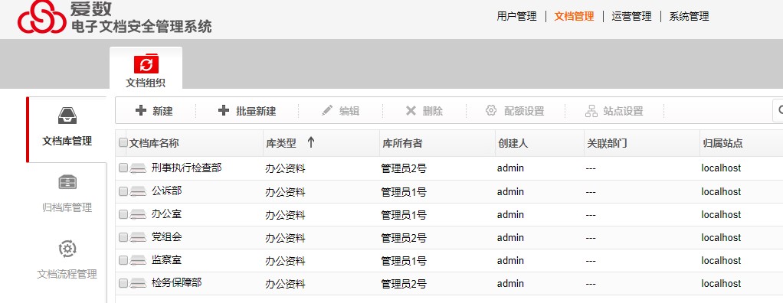Open the 运营管理 menu
Viewport: 783px width, 303px height.
click(631, 16)
